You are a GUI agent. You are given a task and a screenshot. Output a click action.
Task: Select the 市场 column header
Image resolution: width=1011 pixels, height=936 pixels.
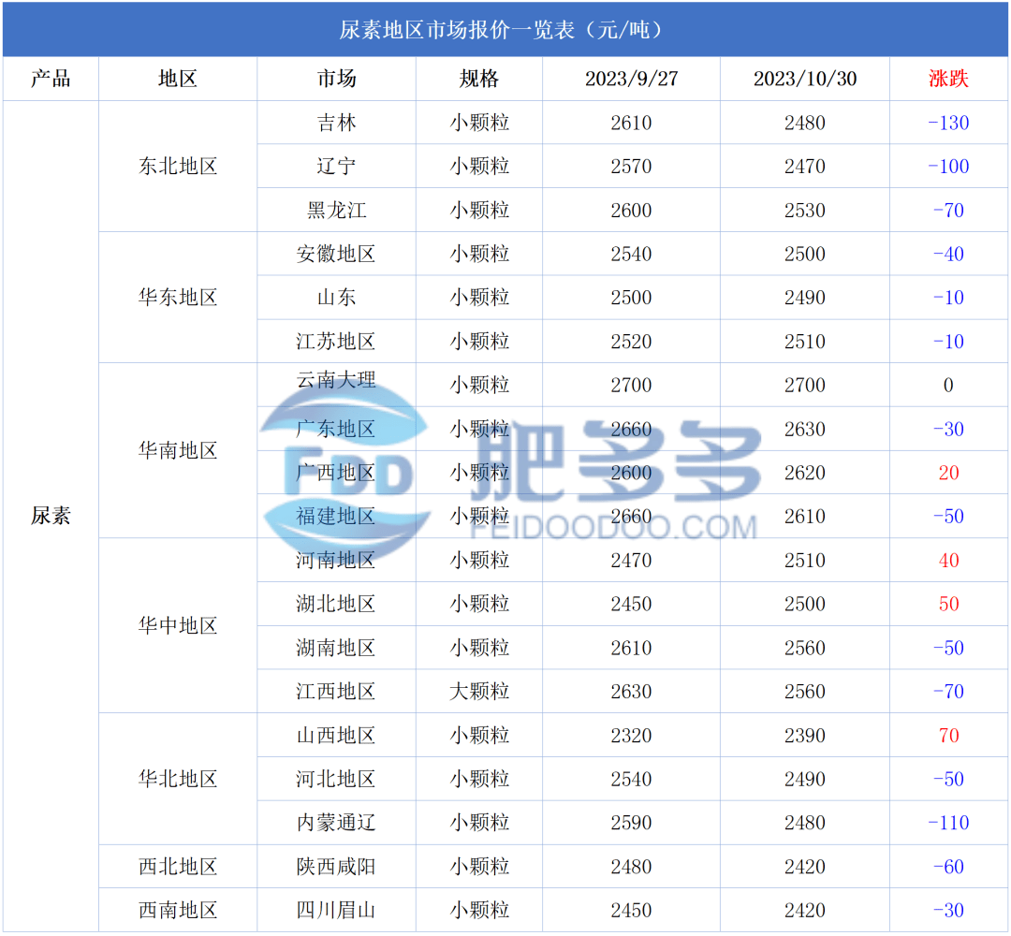coord(336,79)
